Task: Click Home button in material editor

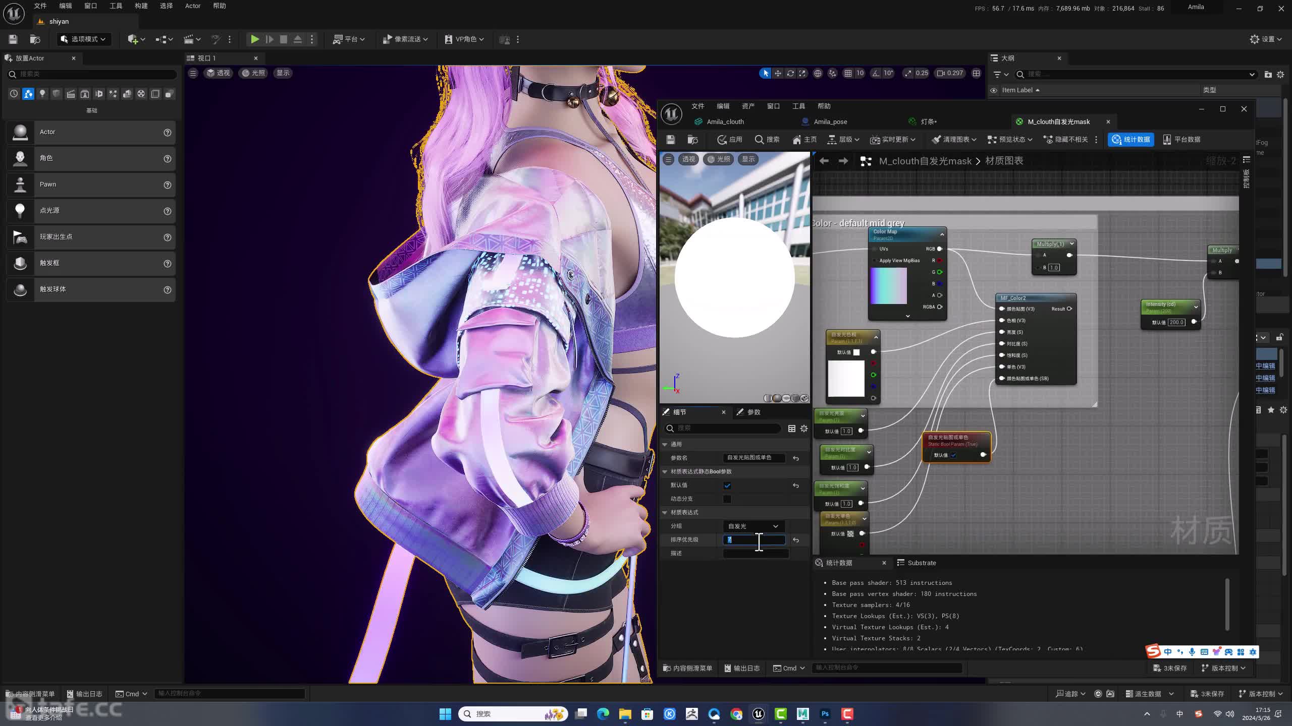Action: [x=804, y=140]
